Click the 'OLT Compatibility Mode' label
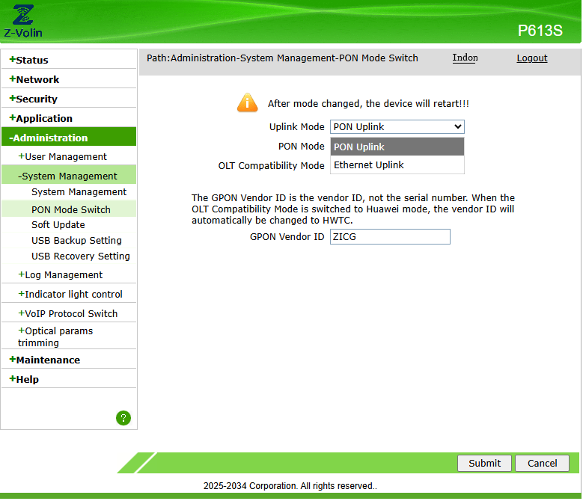 pos(271,166)
